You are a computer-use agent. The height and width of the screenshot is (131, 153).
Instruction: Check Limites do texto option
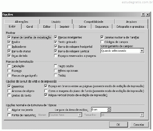click(x=9, y=96)
